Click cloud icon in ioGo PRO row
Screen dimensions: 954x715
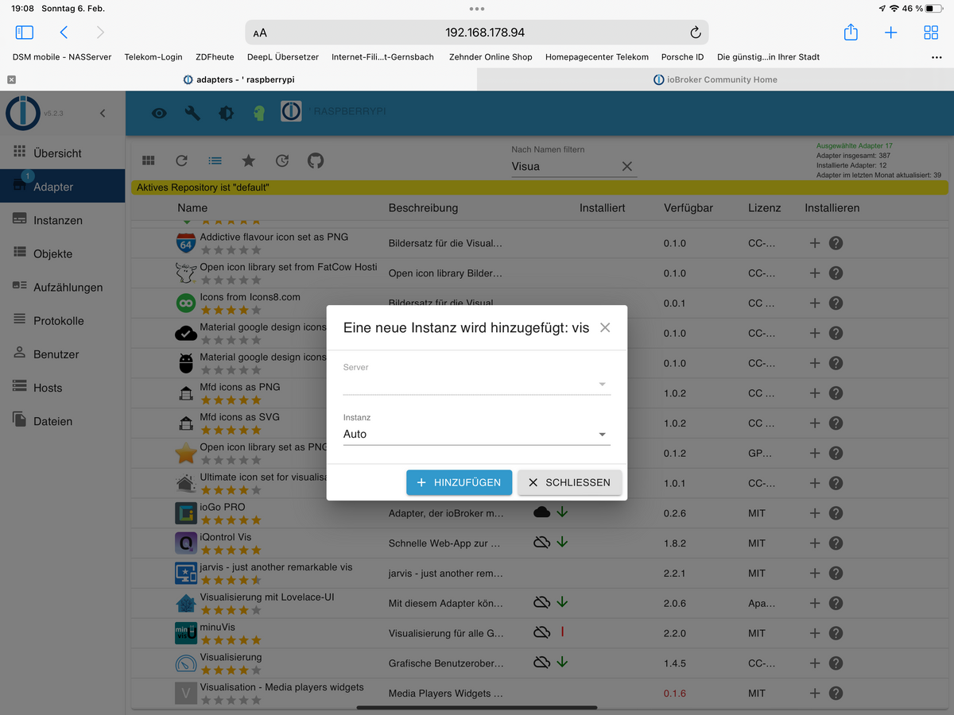541,512
